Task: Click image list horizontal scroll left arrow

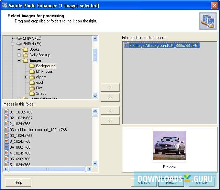Action: tap(6, 169)
